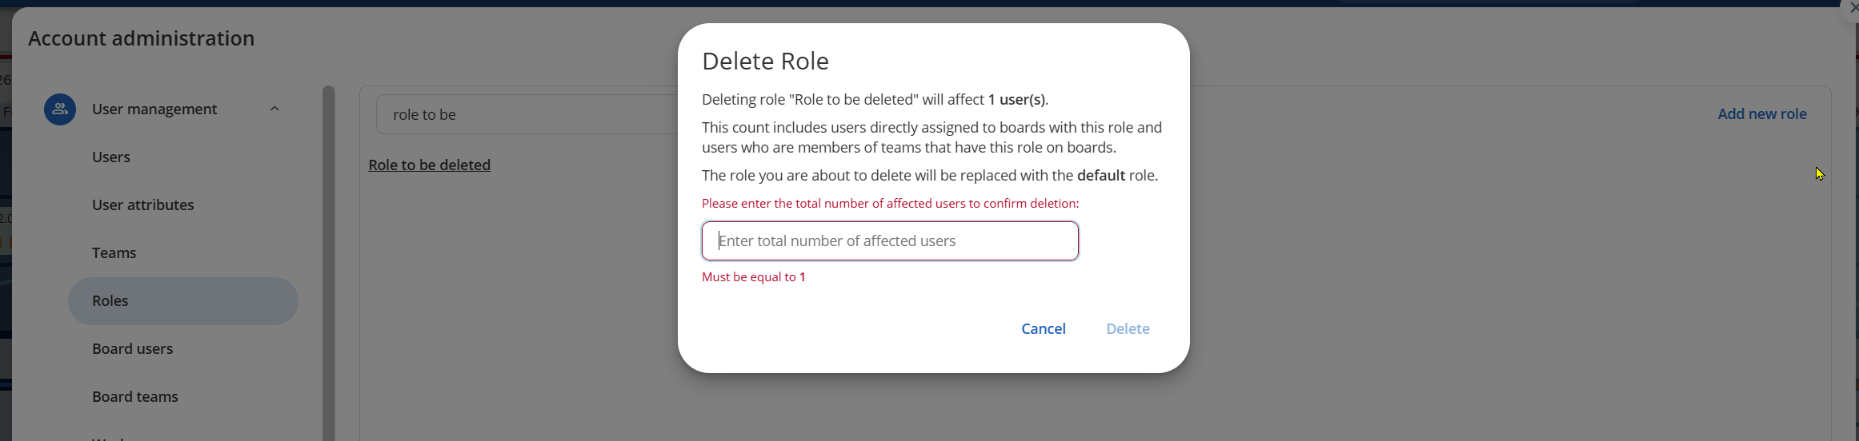The height and width of the screenshot is (441, 1859).
Task: Open the 'Role to be deleted' role link
Action: (x=430, y=165)
